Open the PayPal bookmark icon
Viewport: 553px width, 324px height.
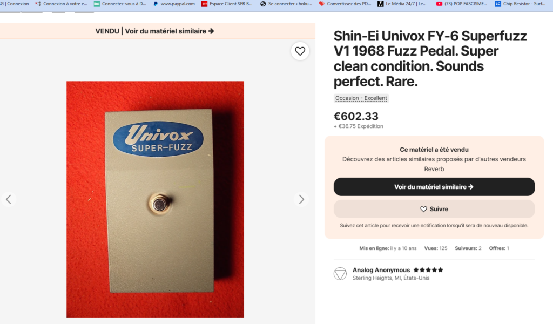tap(155, 4)
